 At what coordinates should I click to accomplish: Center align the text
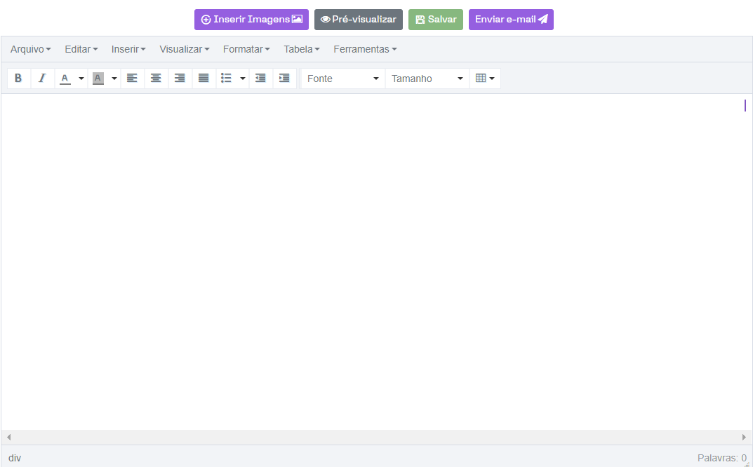[156, 79]
